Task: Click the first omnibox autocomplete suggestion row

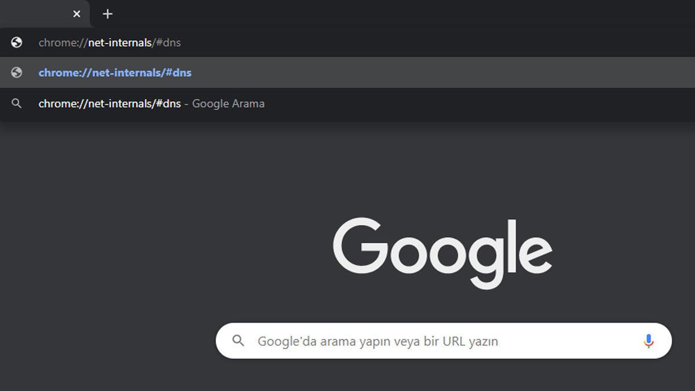Action: pyautogui.click(x=109, y=42)
